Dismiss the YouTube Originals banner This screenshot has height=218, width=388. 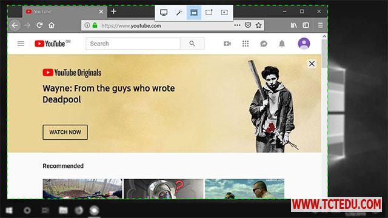312,64
